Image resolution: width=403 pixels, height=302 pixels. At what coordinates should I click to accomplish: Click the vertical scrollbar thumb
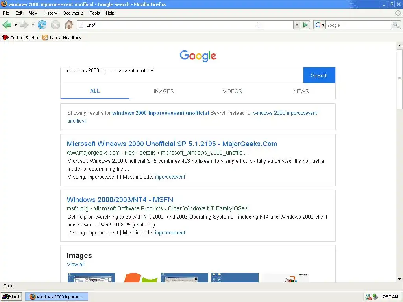(399, 79)
